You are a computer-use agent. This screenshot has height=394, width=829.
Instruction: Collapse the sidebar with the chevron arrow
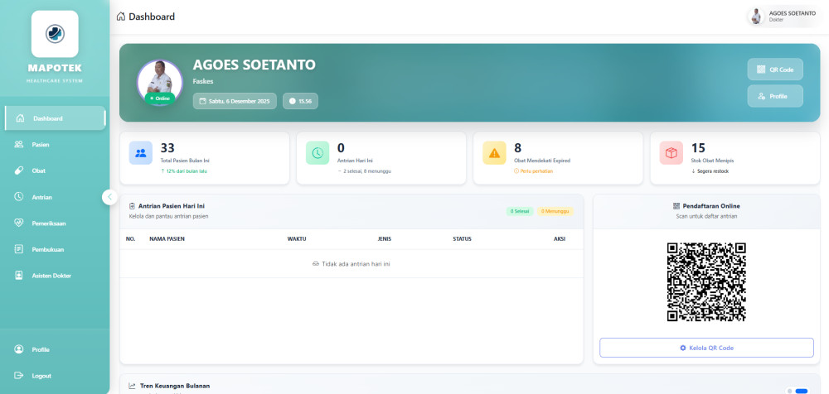pos(109,197)
